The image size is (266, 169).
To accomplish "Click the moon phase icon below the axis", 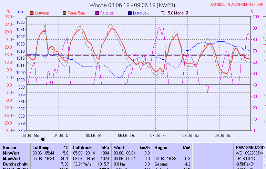I will point(43,139).
